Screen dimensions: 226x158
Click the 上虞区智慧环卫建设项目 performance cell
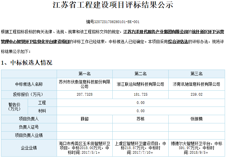pyautogui.click(x=140, y=148)
